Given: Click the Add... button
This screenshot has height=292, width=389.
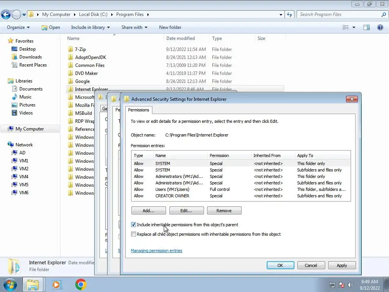Looking at the screenshot, I should pyautogui.click(x=149, y=211).
